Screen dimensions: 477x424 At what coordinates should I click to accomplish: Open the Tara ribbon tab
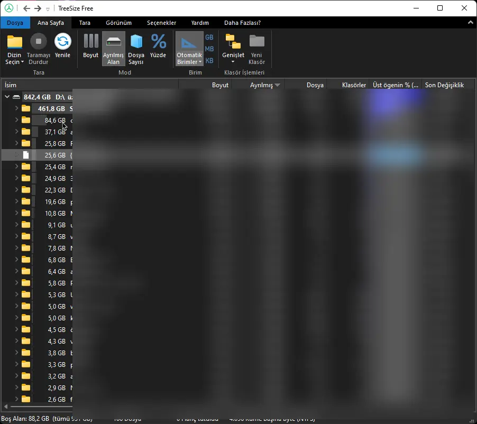click(85, 23)
